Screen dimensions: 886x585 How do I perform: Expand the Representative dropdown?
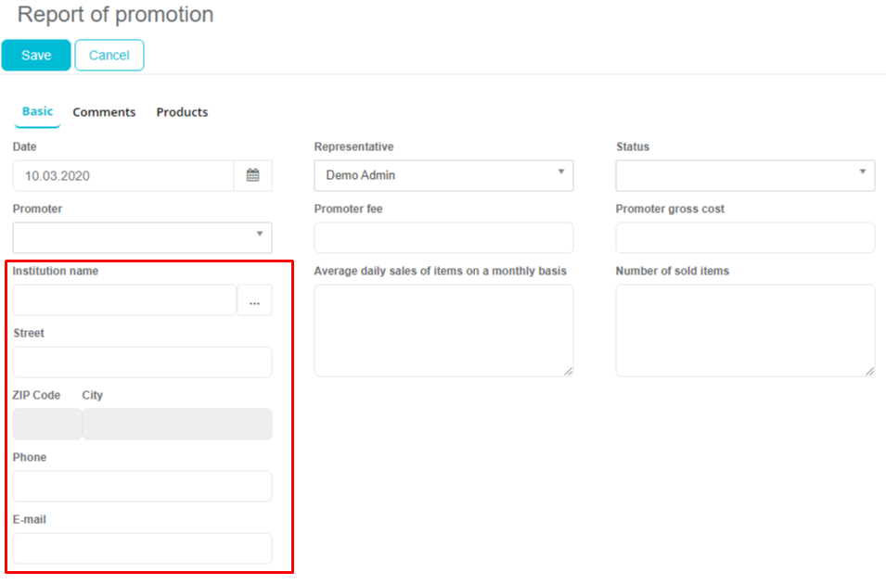click(443, 175)
